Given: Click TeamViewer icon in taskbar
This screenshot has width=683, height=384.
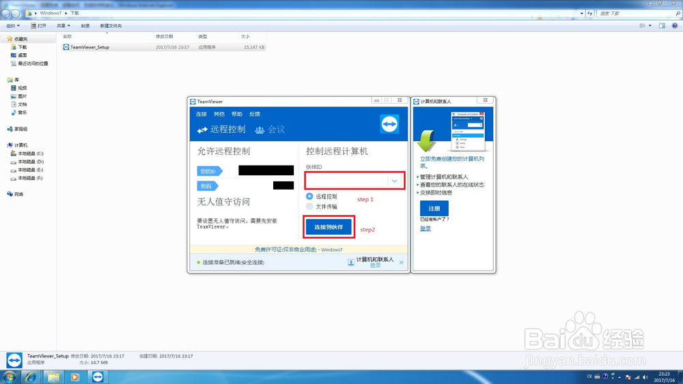Looking at the screenshot, I should pos(98,376).
